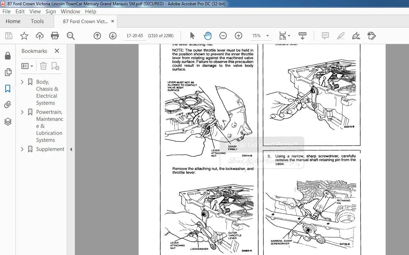Add document to starred favorites
Viewport: 409px width, 255px height.
point(24,36)
